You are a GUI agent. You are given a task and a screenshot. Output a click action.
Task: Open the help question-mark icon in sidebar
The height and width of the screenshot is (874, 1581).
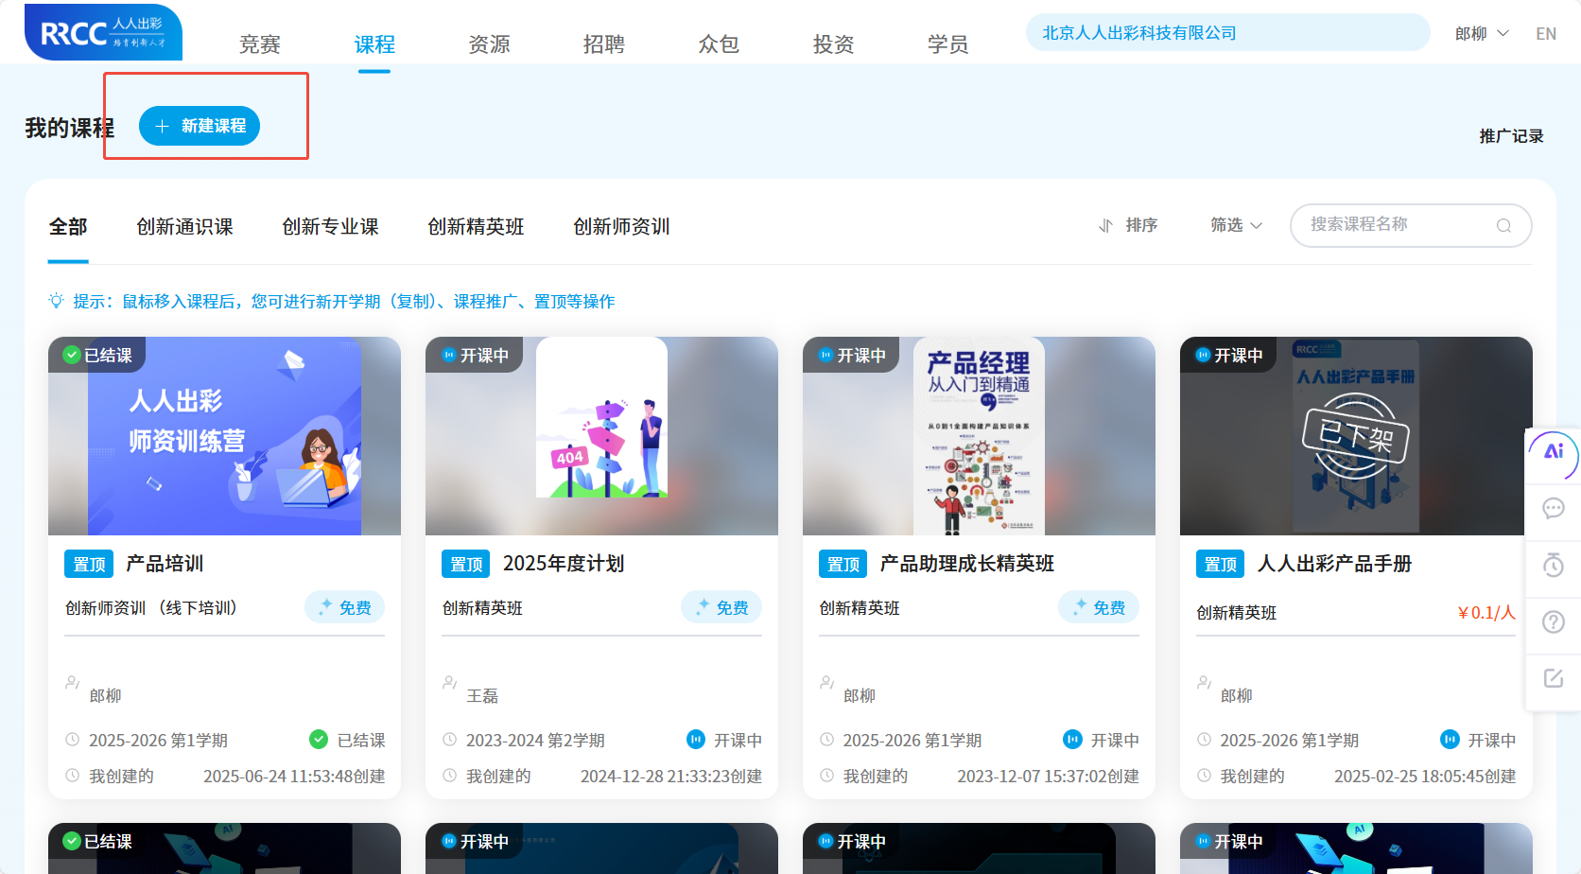pyautogui.click(x=1554, y=621)
